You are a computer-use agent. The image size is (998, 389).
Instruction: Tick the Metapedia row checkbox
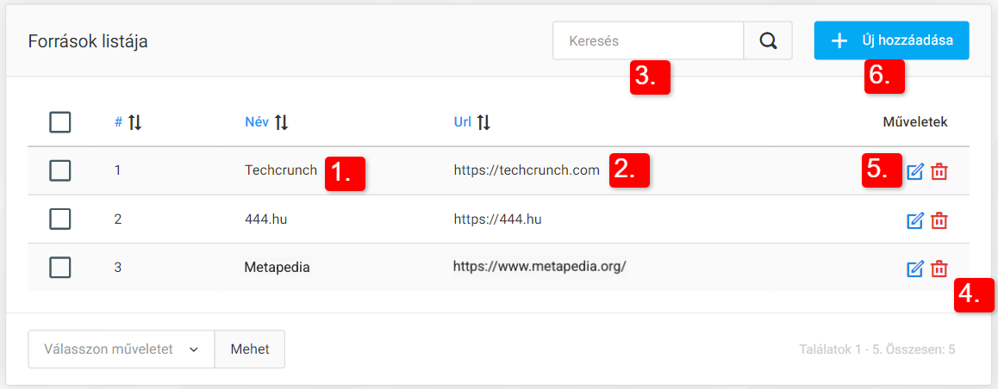[x=60, y=268]
